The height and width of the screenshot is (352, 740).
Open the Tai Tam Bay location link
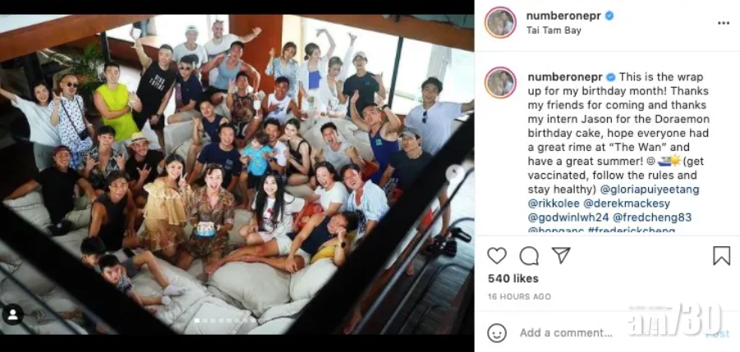pos(554,30)
